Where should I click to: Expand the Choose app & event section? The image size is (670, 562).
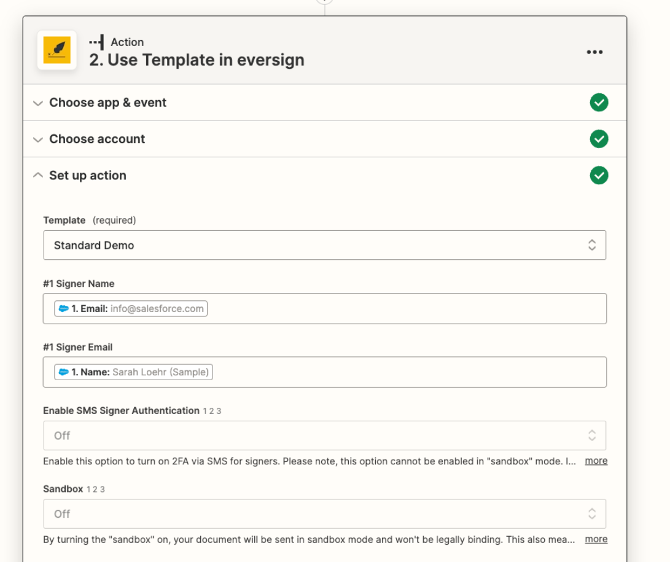pyautogui.click(x=325, y=103)
